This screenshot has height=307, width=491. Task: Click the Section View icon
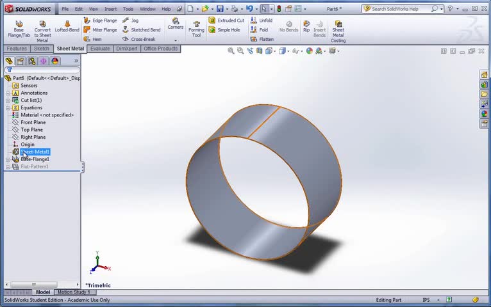pyautogui.click(x=259, y=51)
